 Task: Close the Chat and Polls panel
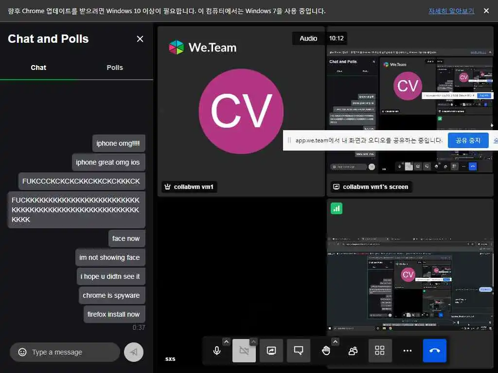[x=140, y=39]
